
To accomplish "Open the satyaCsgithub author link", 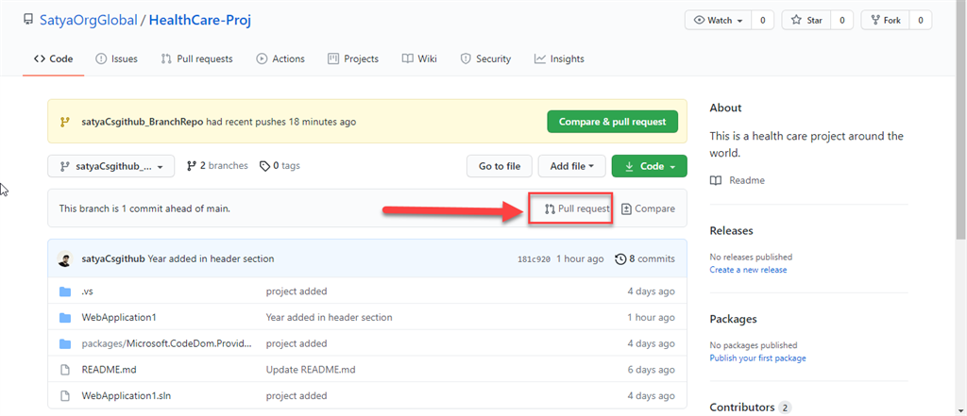I will click(113, 258).
